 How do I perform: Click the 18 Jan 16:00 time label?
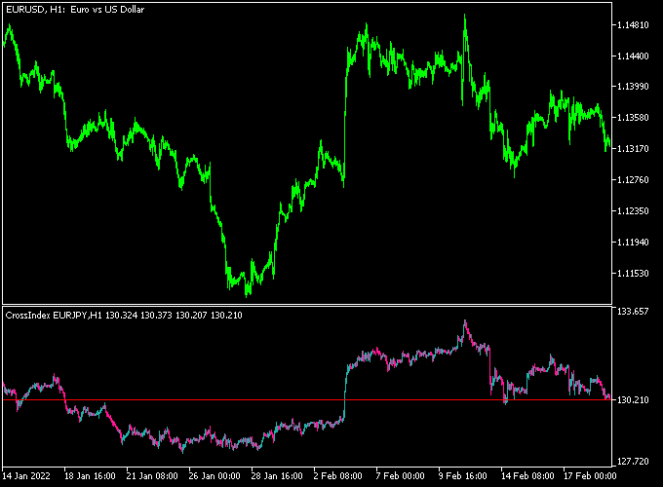(x=90, y=476)
